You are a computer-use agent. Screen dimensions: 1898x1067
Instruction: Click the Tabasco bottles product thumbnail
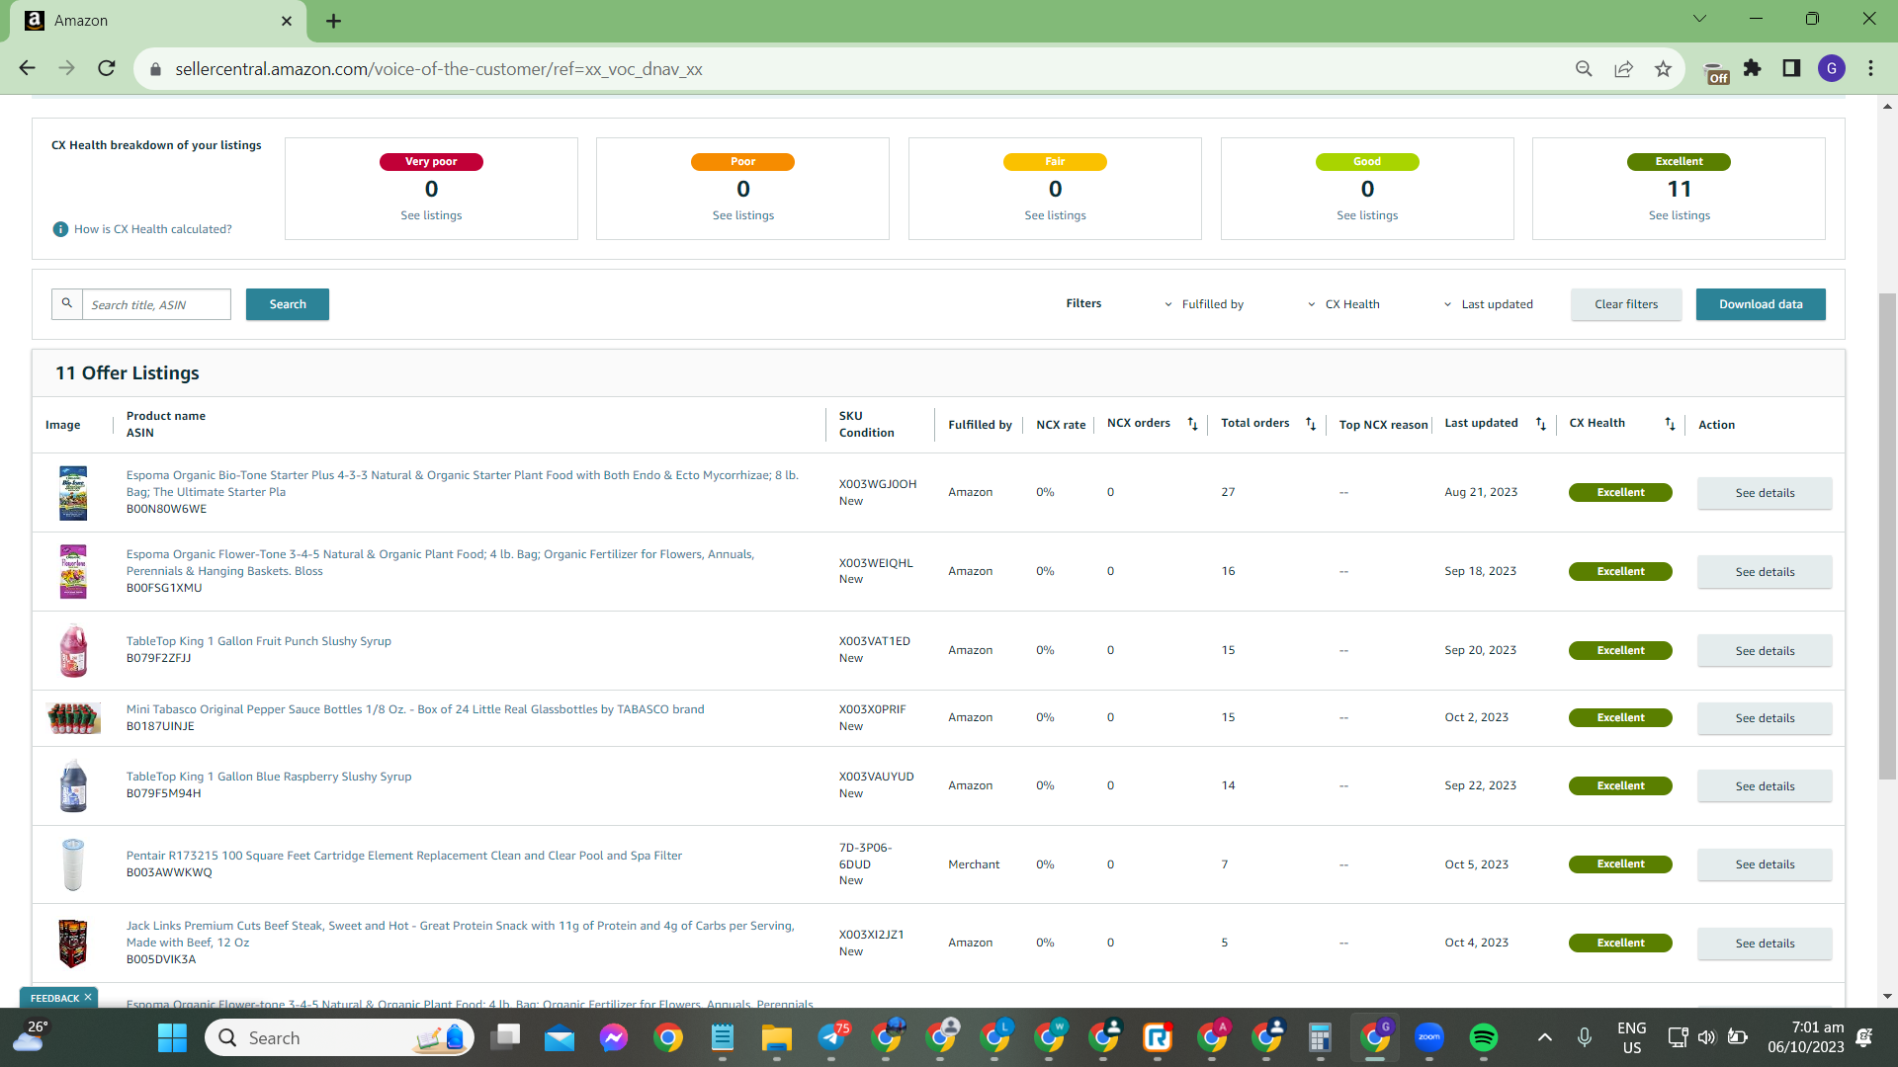coord(73,718)
